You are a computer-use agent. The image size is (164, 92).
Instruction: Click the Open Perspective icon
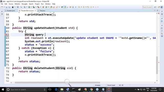(155, 7)
